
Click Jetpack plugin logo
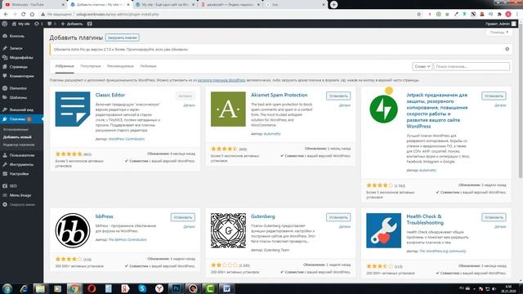point(383,109)
